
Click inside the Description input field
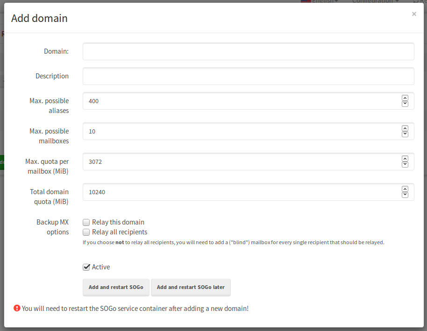(248, 76)
